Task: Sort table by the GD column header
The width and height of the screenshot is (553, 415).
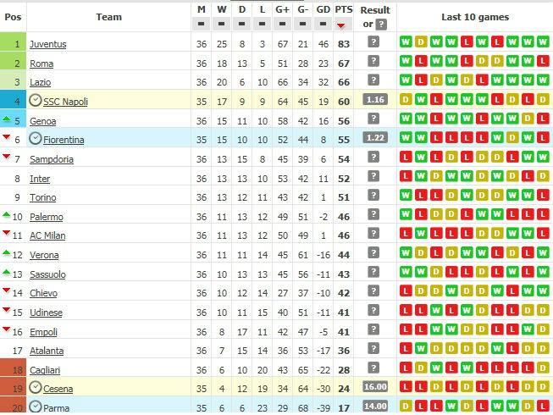Action: tap(323, 9)
